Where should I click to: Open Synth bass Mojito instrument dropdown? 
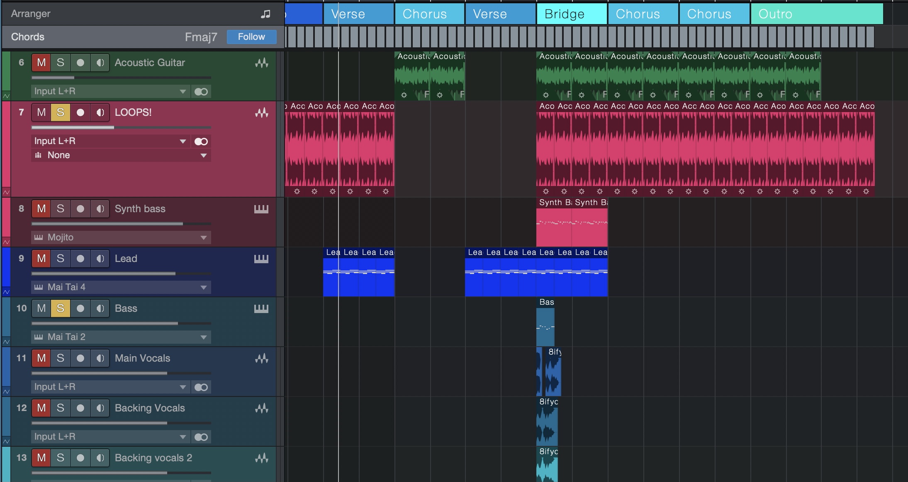click(x=121, y=237)
